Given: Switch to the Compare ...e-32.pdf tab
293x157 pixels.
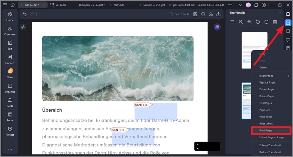Looking at the screenshot, I should [92, 5].
